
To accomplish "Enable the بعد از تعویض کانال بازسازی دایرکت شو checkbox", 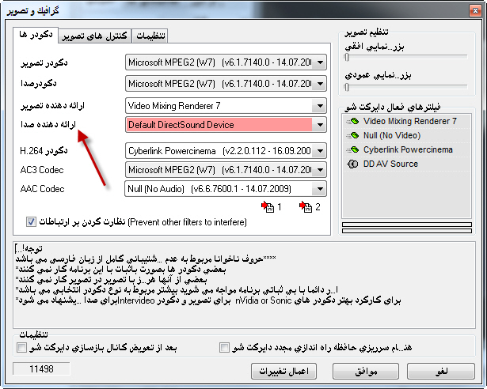I will 21,348.
